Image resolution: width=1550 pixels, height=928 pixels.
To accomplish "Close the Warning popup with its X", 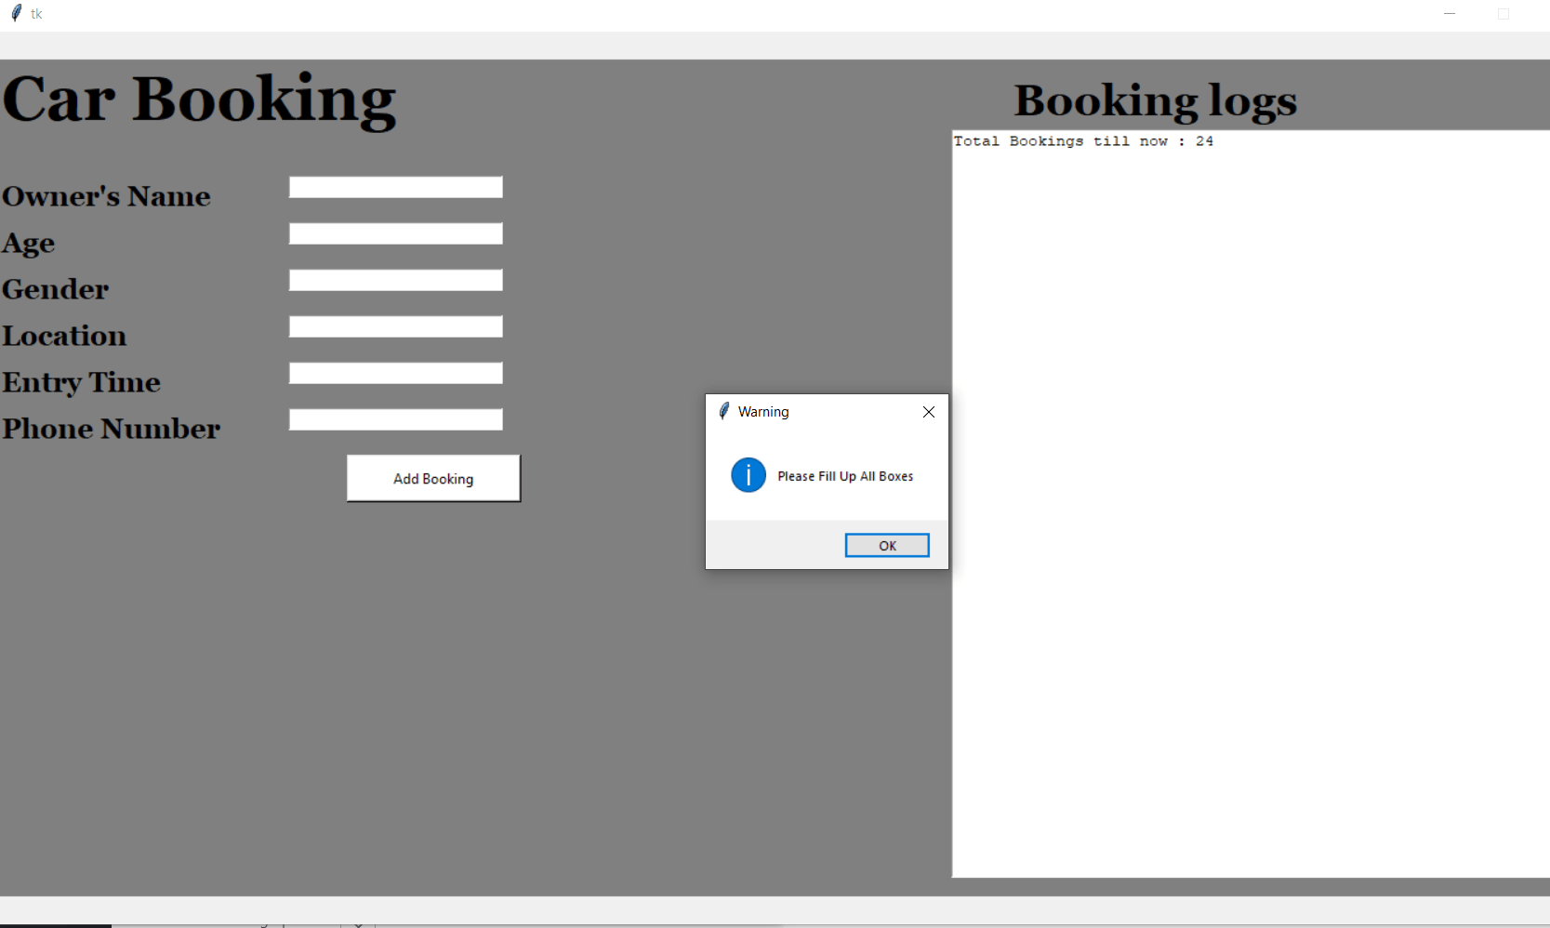I will 927,412.
